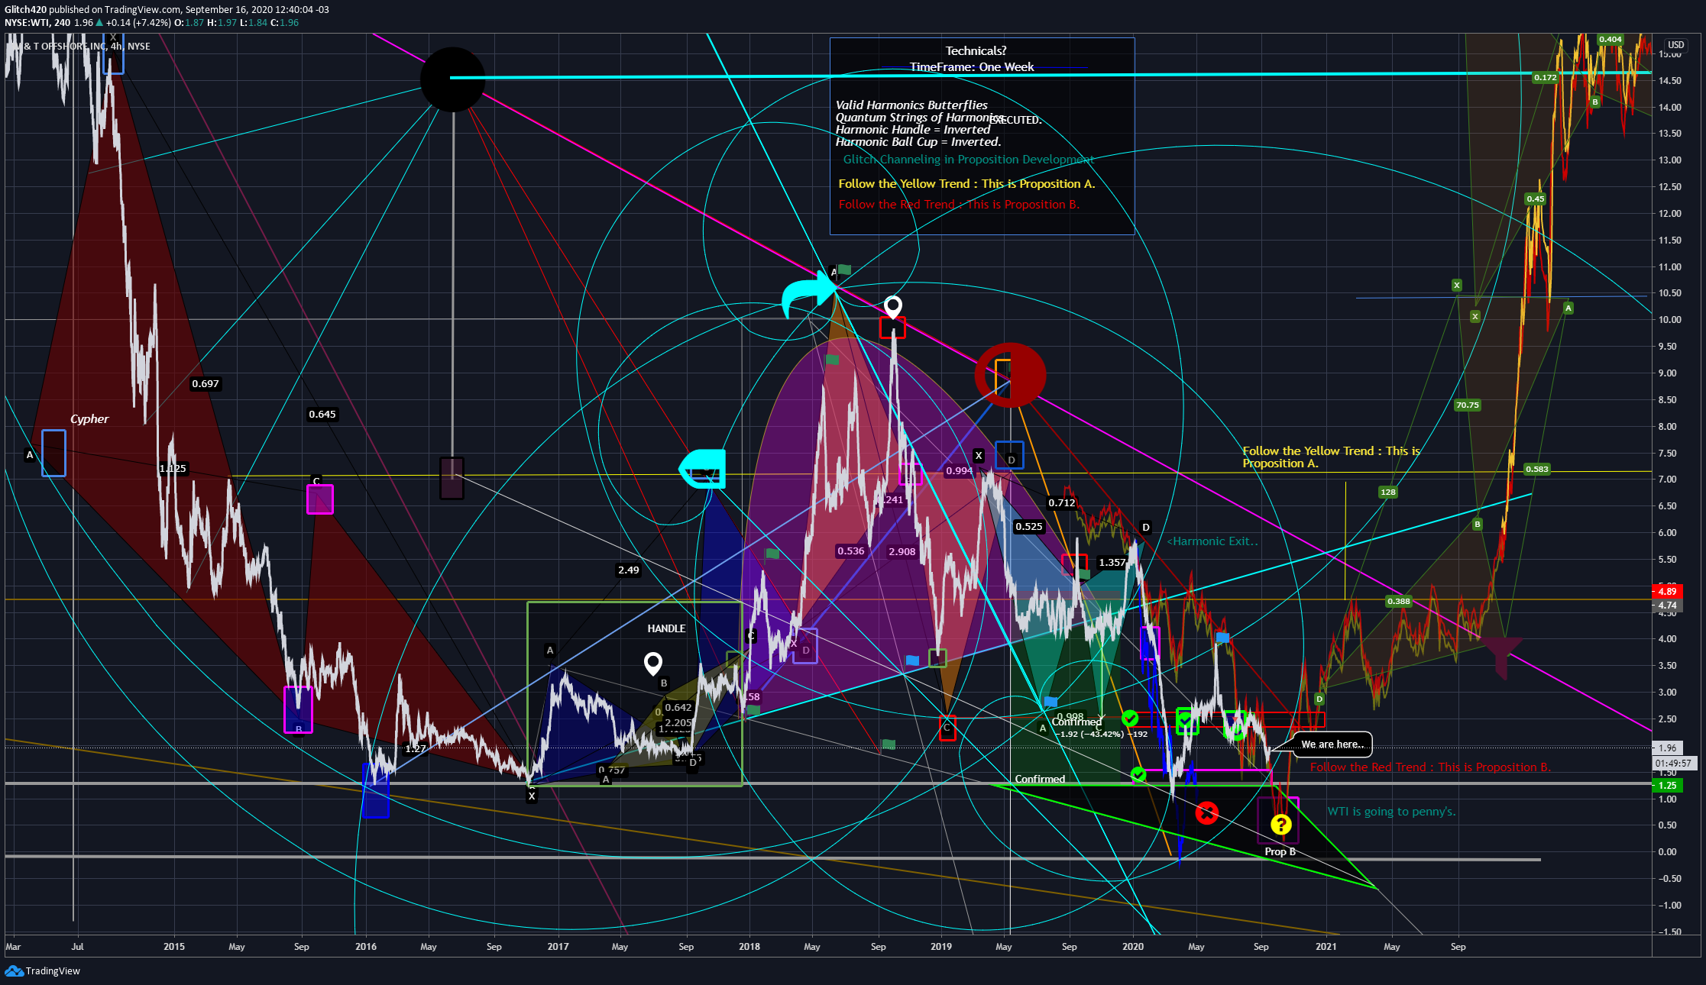Image resolution: width=1706 pixels, height=985 pixels.
Task: Select the 2021 label on time axis
Action: (1326, 947)
